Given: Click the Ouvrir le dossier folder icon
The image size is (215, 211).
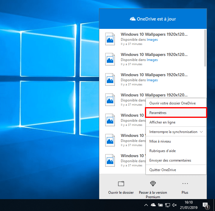Looking at the screenshot, I should [x=121, y=184].
